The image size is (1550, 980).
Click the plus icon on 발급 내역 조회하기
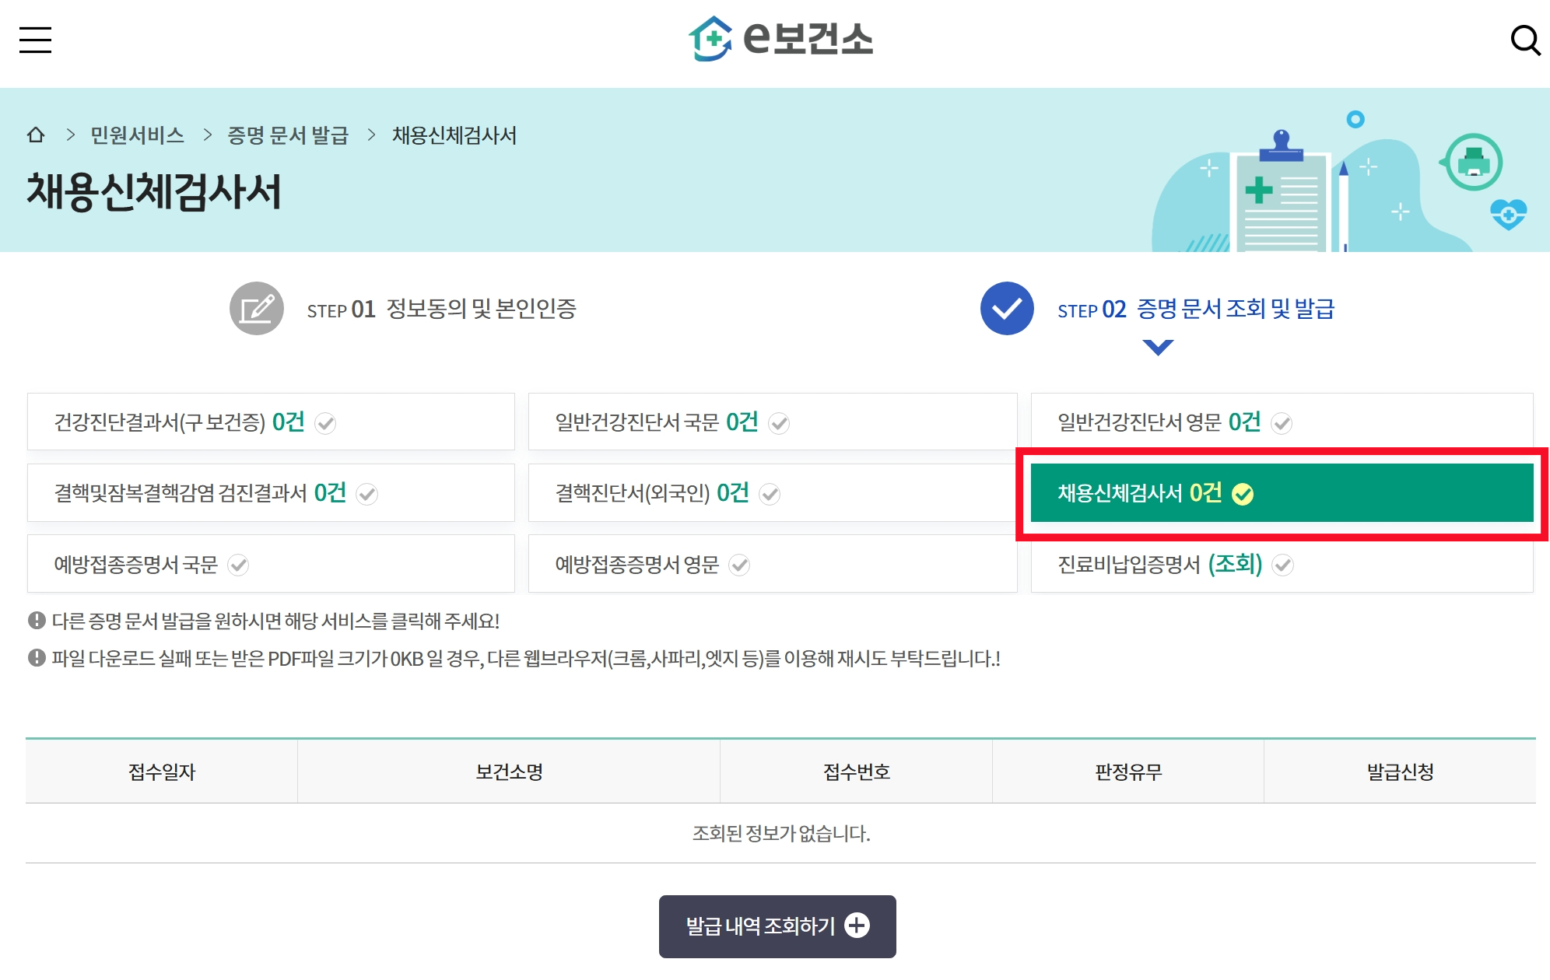click(x=857, y=926)
